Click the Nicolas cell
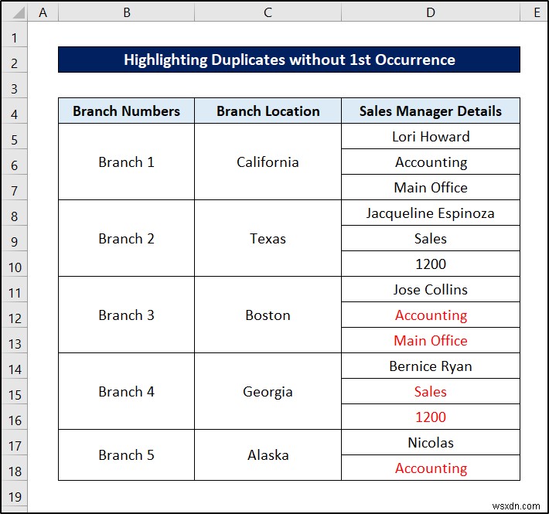This screenshot has width=549, height=514. pos(431,443)
